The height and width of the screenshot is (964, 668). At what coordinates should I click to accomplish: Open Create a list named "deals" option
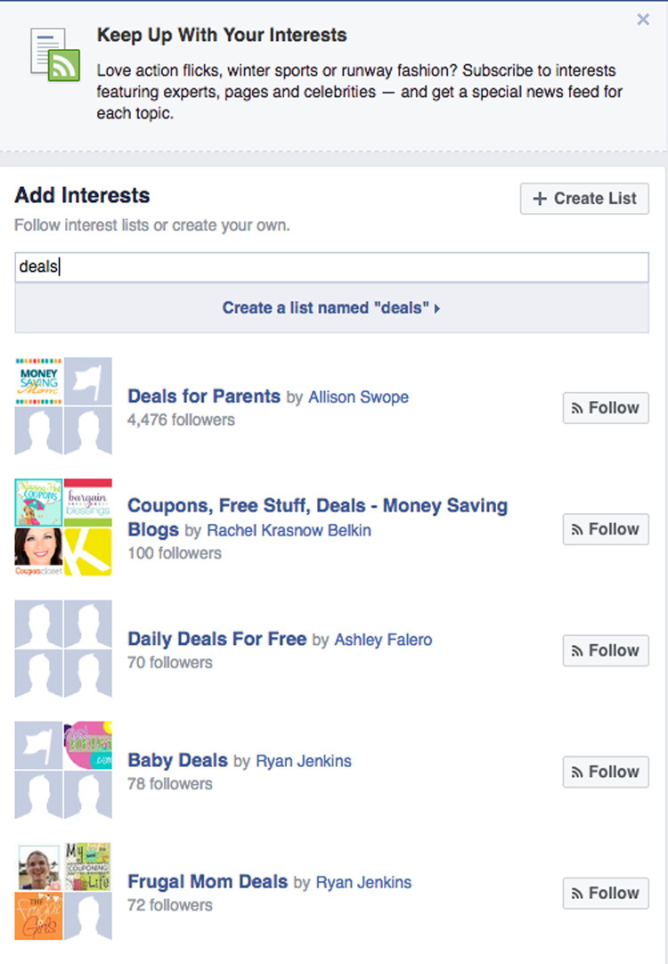coord(332,307)
